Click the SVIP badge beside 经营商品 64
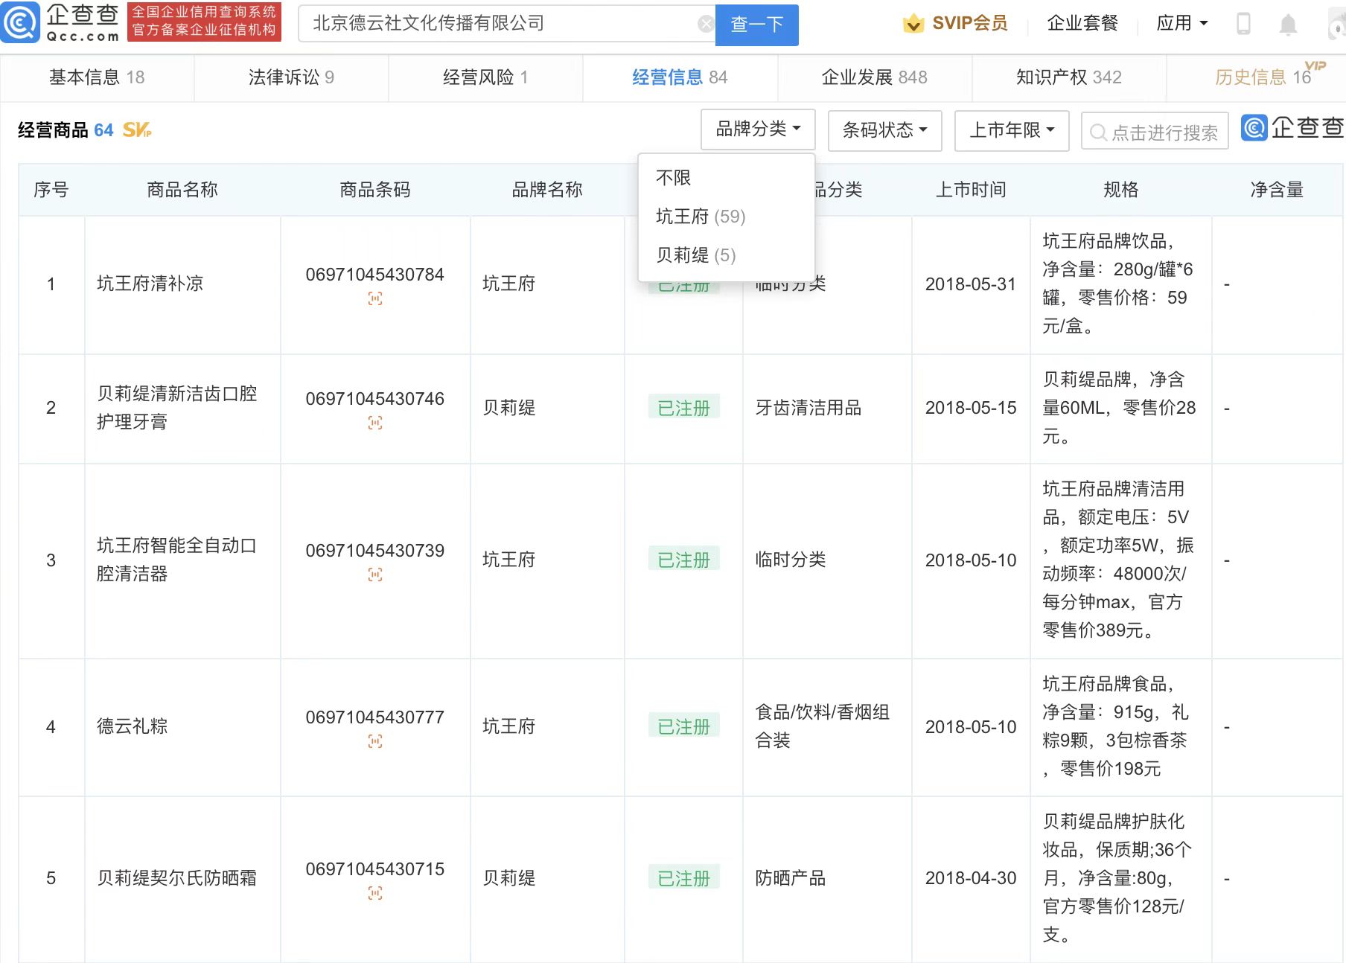Viewport: 1346px width, 963px height. (137, 130)
